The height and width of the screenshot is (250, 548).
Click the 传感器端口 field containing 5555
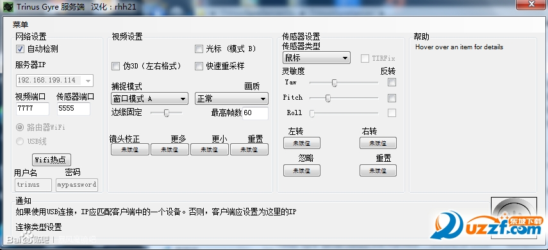tap(74, 109)
